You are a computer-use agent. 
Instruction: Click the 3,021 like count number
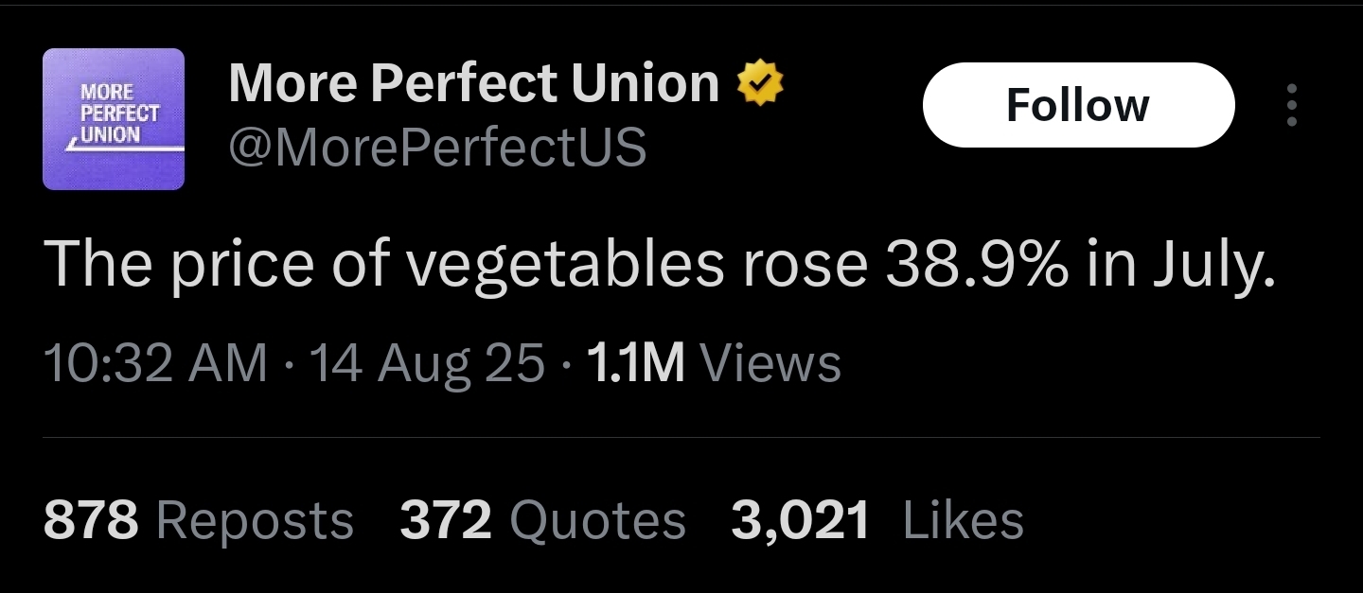pos(801,521)
